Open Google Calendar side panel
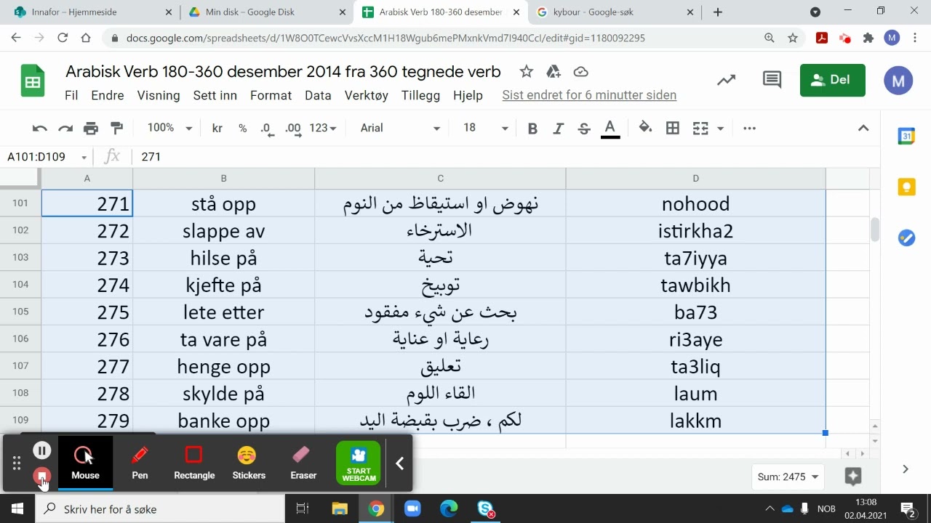Screen dimensions: 931x523 pos(906,136)
